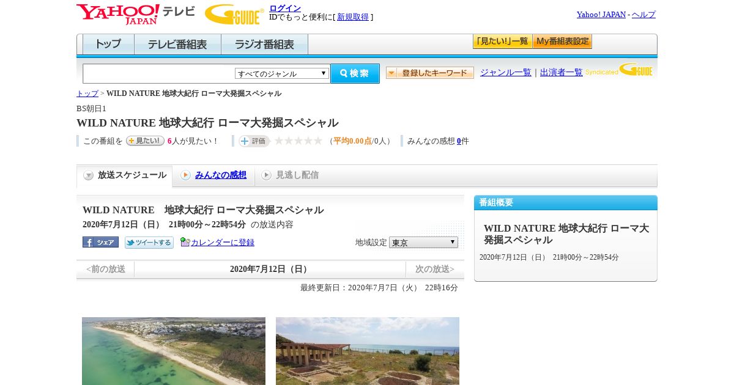The width and height of the screenshot is (734, 385).
Task: Expand the すべてのジャンル genre dropdown
Action: [282, 73]
